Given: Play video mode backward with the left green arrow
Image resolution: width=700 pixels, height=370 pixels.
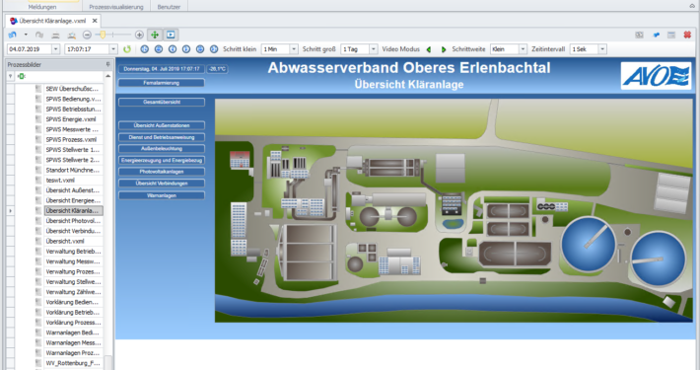Looking at the screenshot, I should tap(429, 49).
